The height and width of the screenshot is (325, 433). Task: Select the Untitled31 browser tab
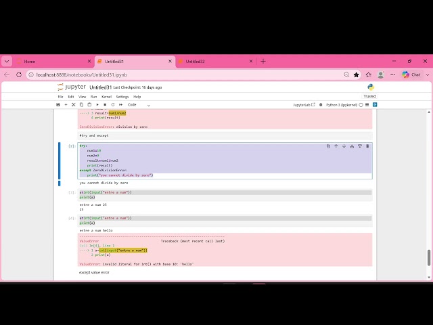click(134, 62)
